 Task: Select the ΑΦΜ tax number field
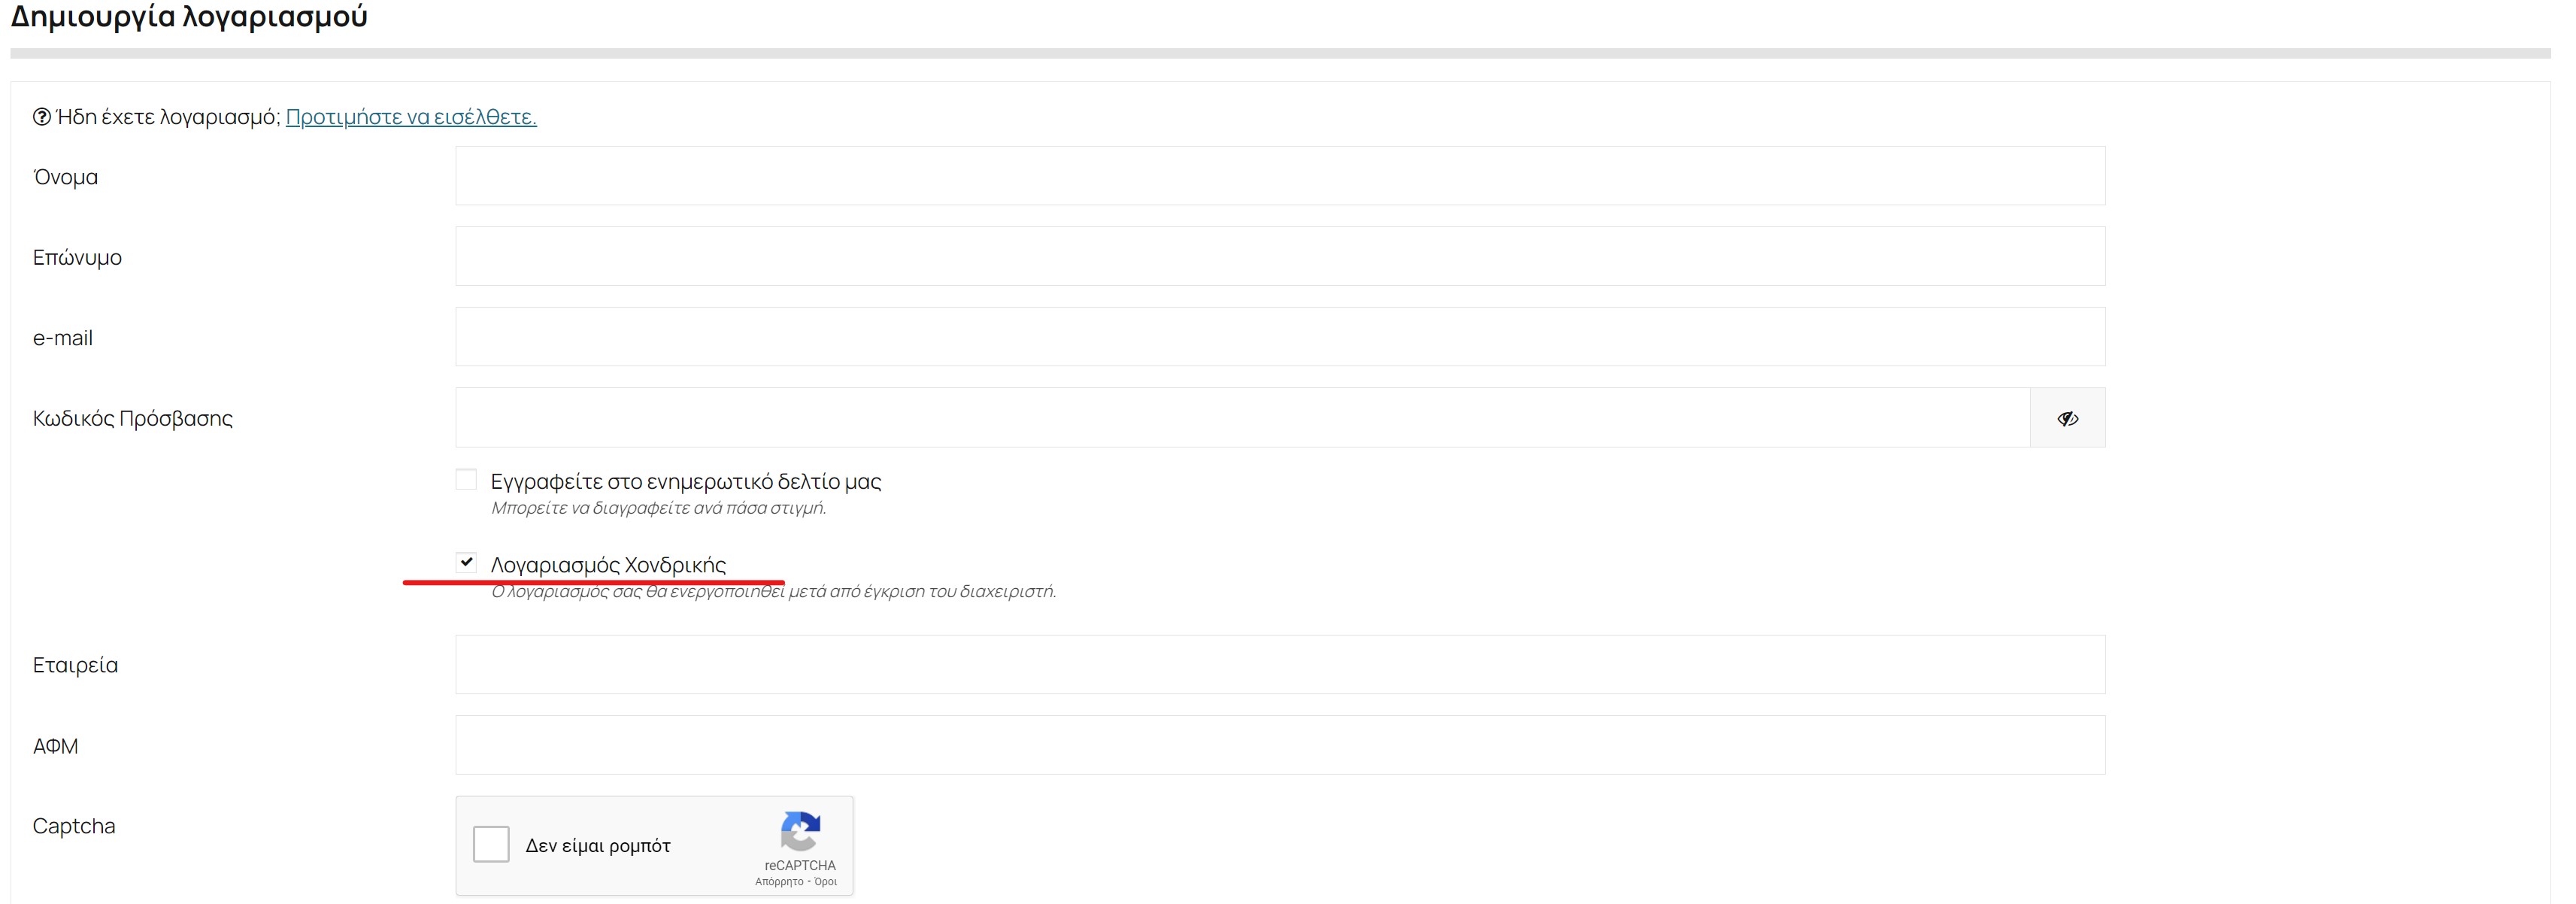[1280, 745]
